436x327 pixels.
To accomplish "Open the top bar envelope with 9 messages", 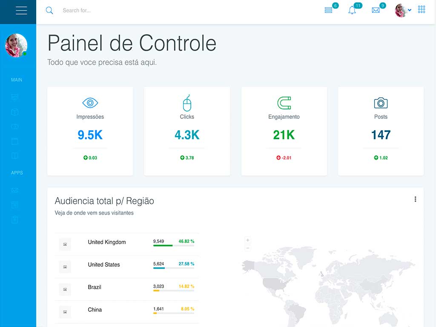I will pyautogui.click(x=376, y=10).
